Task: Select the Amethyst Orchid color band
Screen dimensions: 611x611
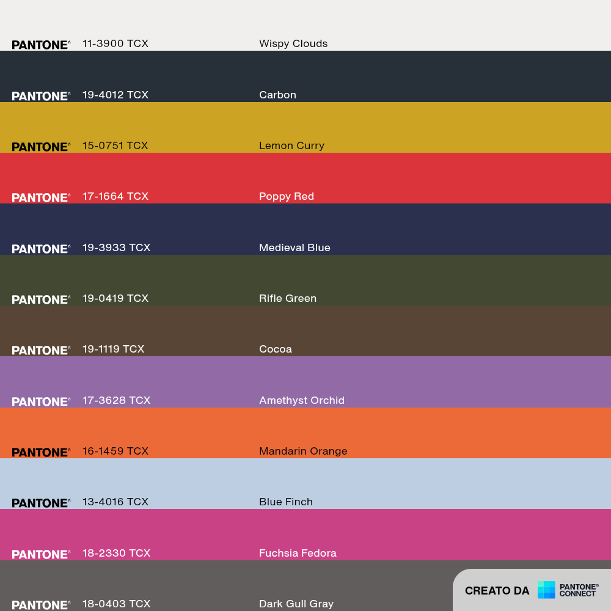Action: tap(305, 382)
